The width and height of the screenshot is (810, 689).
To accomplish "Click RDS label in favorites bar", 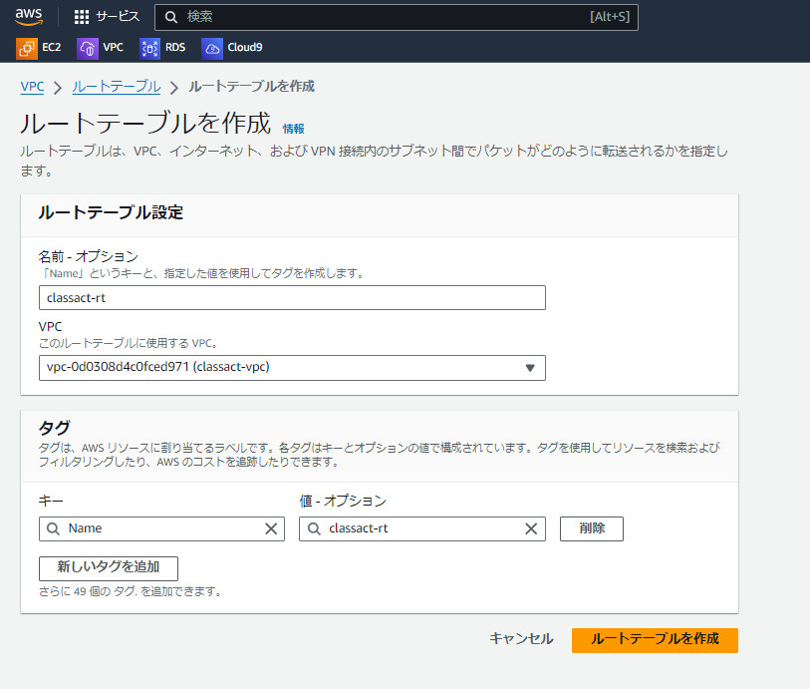I will pyautogui.click(x=175, y=48).
